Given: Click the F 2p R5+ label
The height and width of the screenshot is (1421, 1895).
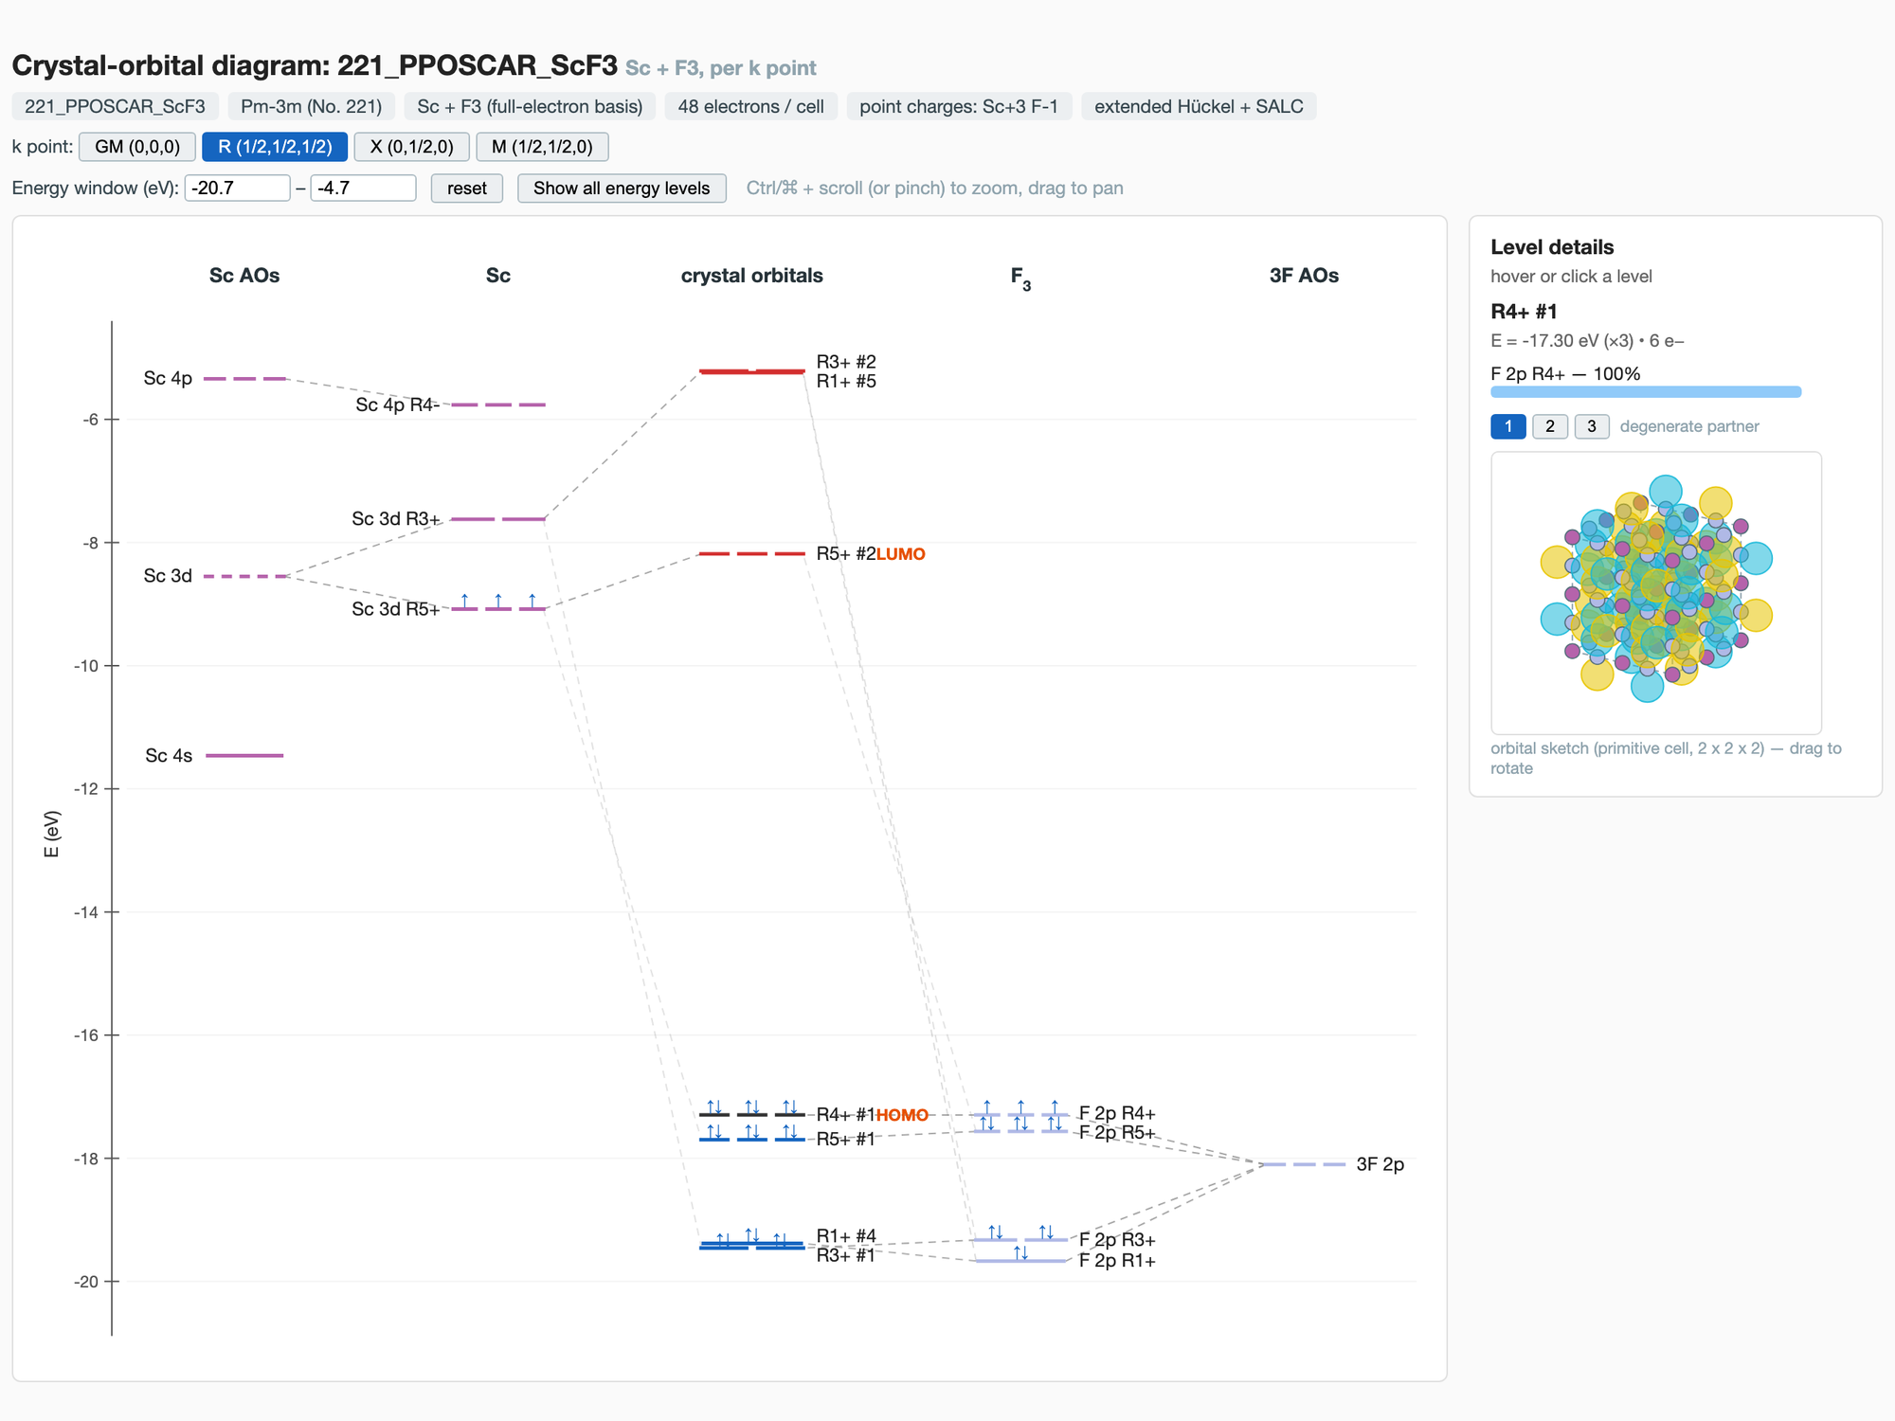Looking at the screenshot, I should 1117,1133.
